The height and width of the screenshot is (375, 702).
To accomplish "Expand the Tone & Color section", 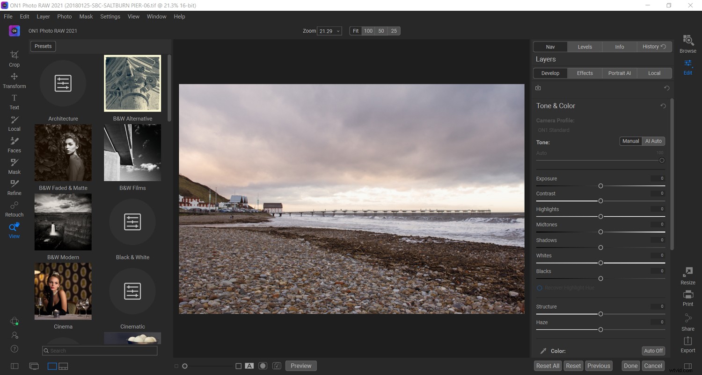I will click(556, 106).
